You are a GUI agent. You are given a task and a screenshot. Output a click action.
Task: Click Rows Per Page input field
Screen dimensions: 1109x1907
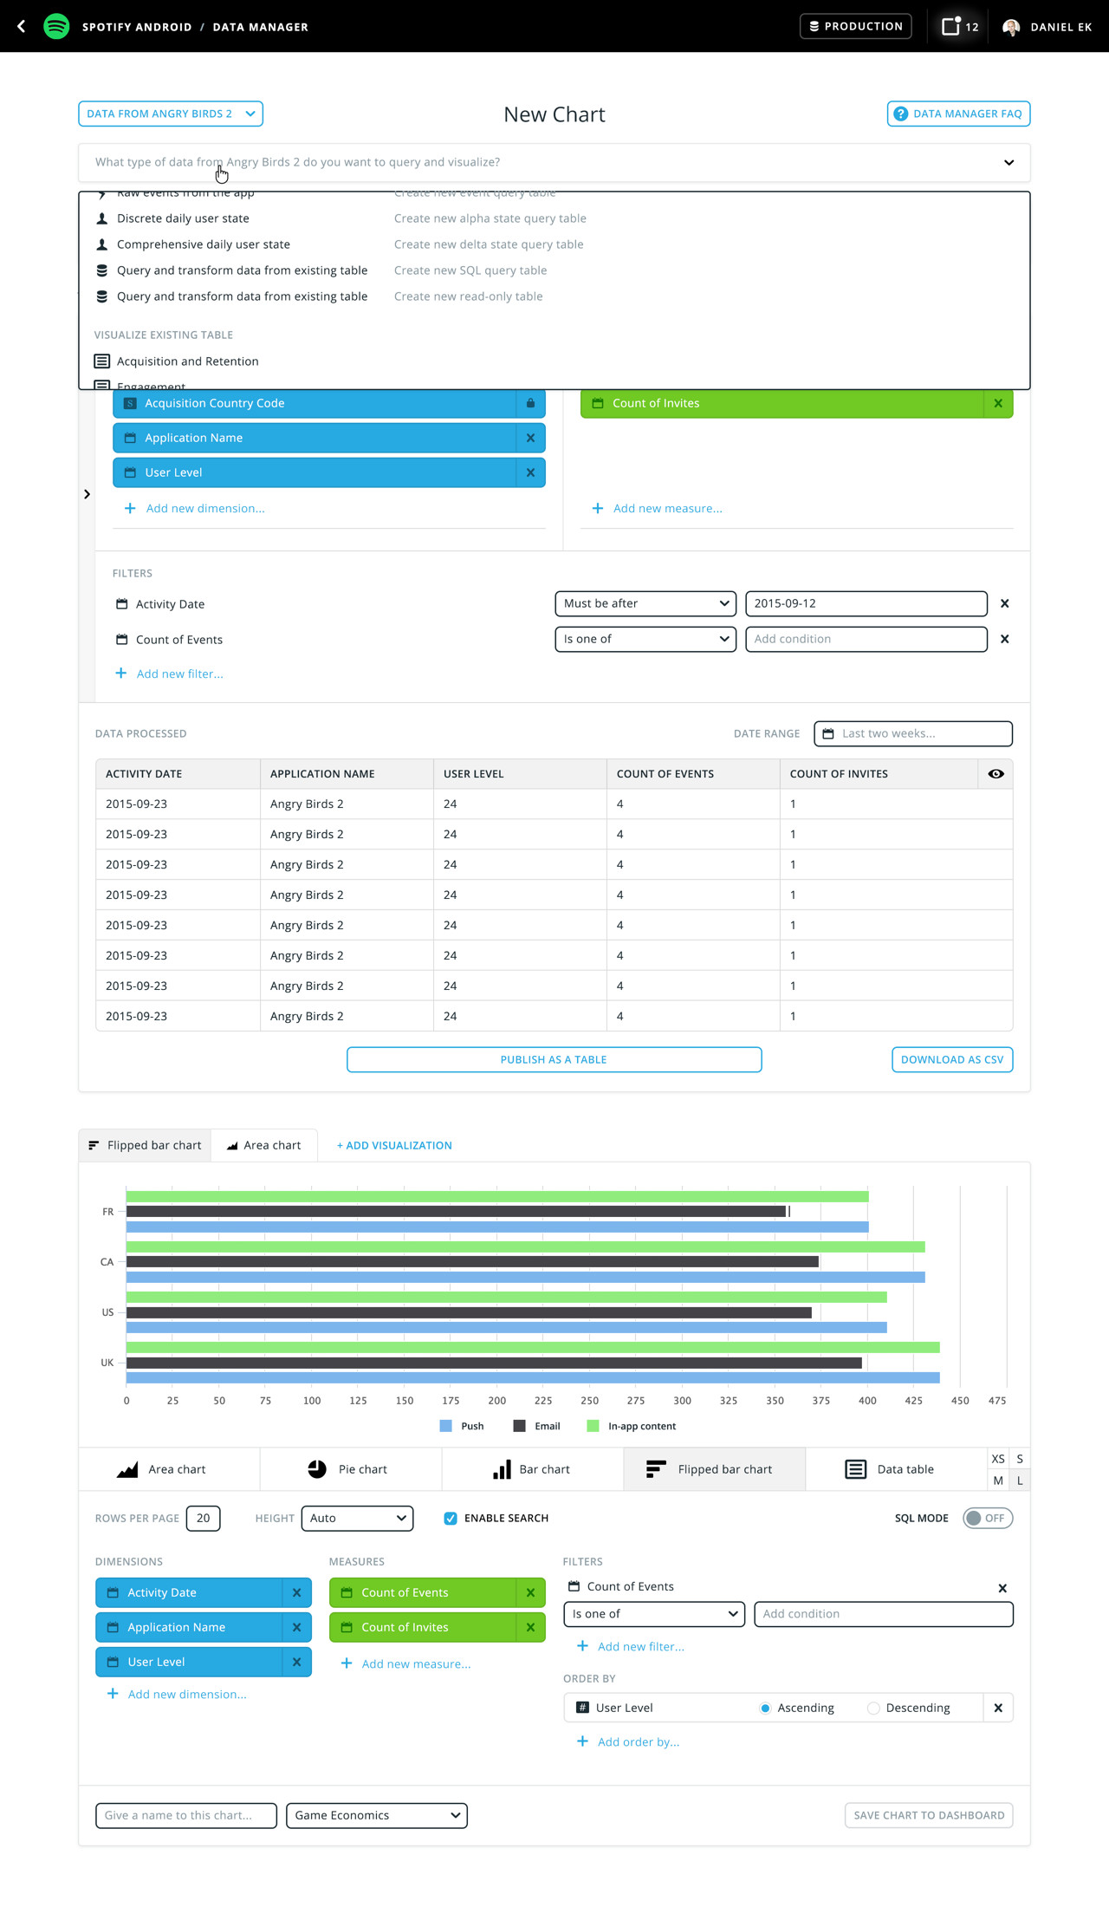click(x=204, y=1518)
